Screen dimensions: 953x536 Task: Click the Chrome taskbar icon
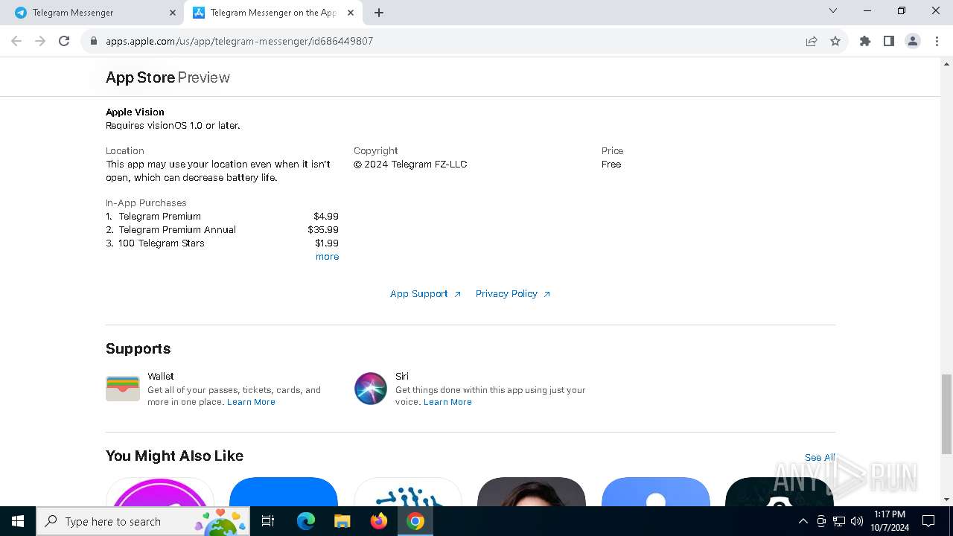pos(415,521)
